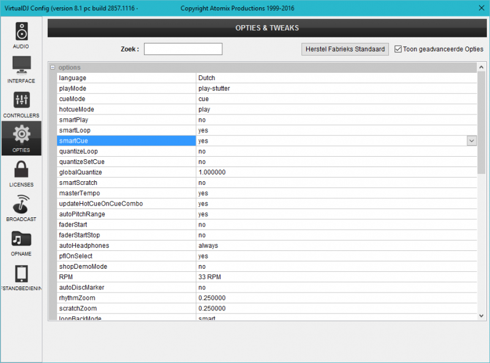Open the Licenses padlock icon

click(x=21, y=170)
